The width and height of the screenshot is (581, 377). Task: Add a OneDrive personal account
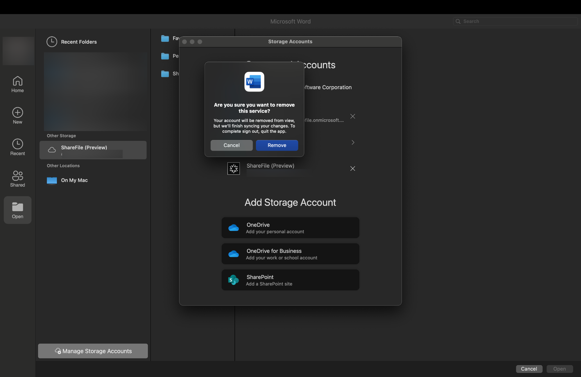coord(290,228)
